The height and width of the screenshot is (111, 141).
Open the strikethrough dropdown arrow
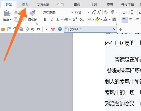pos(70,19)
